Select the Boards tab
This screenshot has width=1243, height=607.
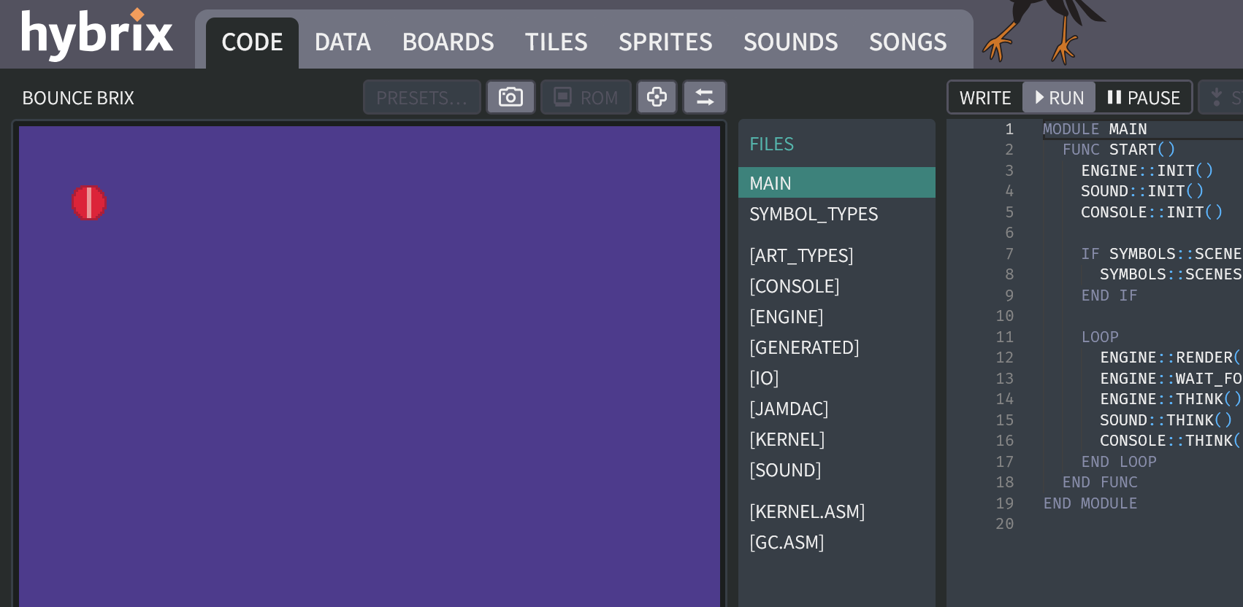(x=448, y=42)
